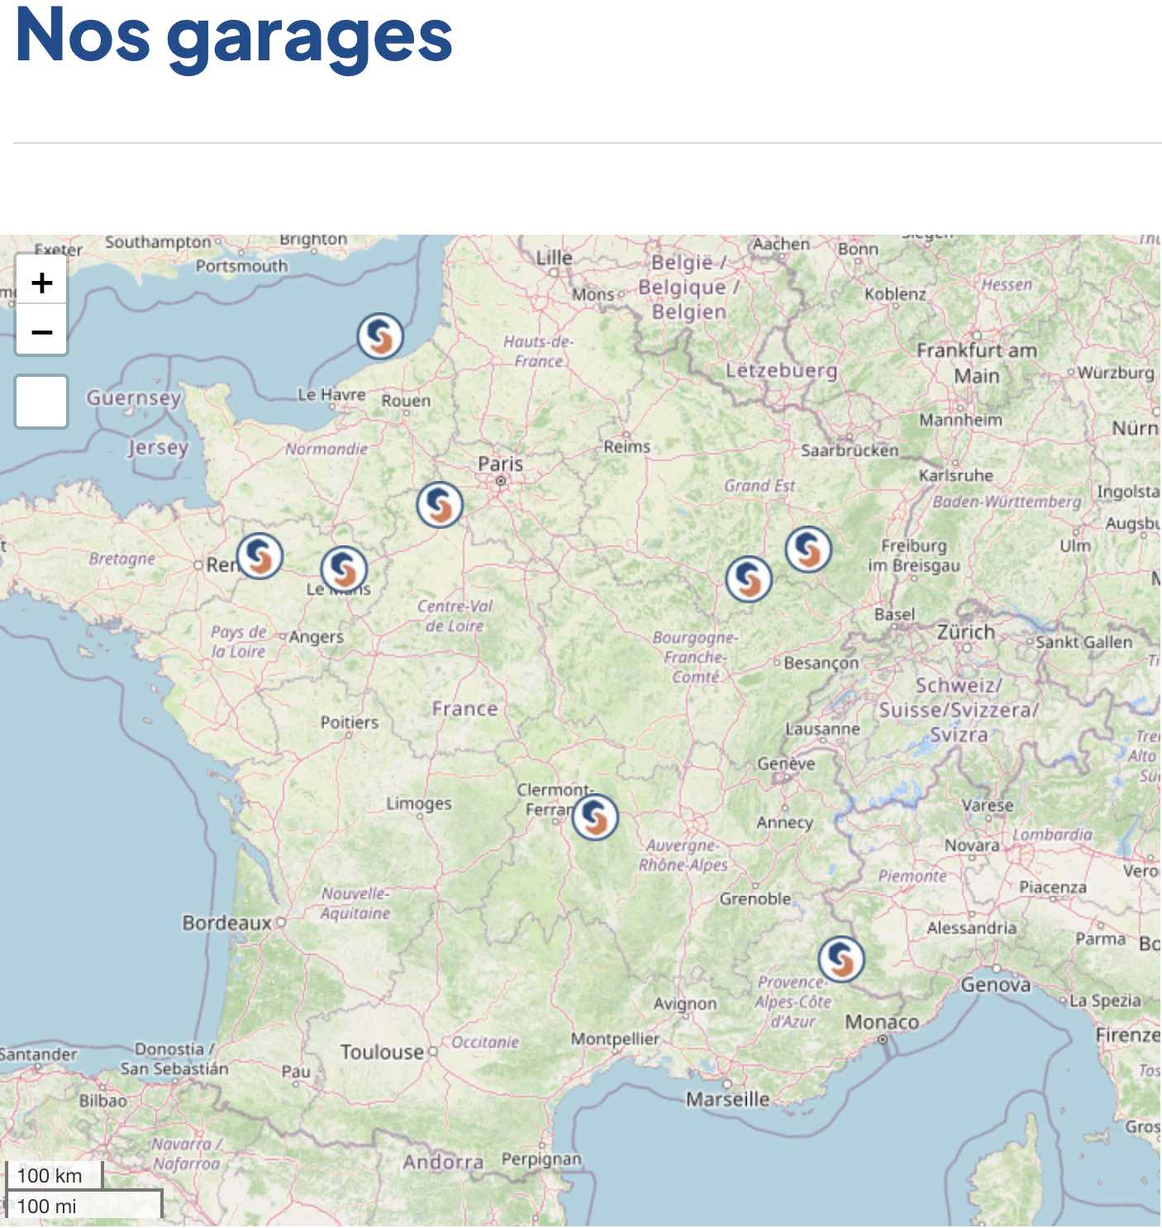Open garage marker just west of Paris
1162x1228 pixels.
click(x=440, y=504)
